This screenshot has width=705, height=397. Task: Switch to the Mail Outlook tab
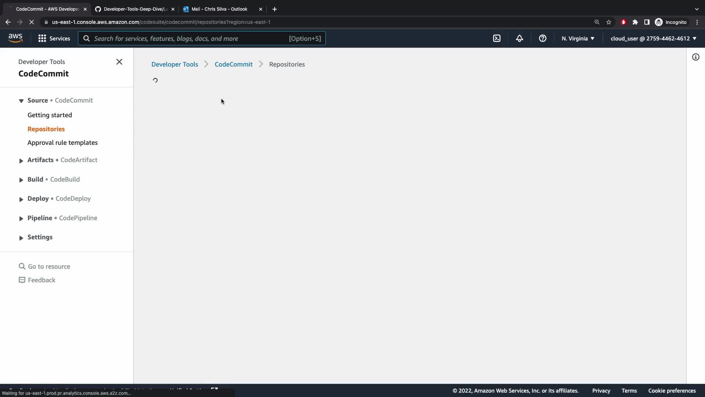219,9
